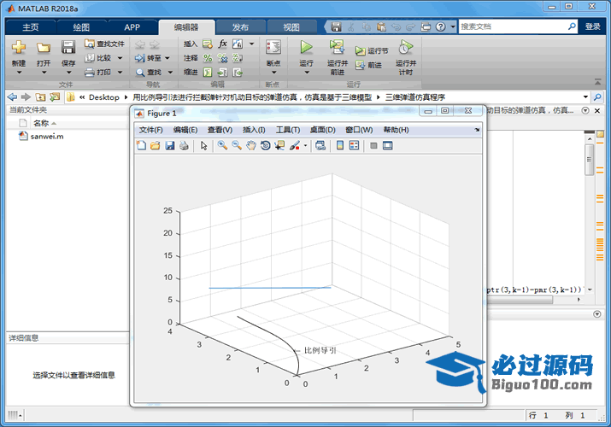Switch to the 绘图 (Plots) tab

coord(81,27)
